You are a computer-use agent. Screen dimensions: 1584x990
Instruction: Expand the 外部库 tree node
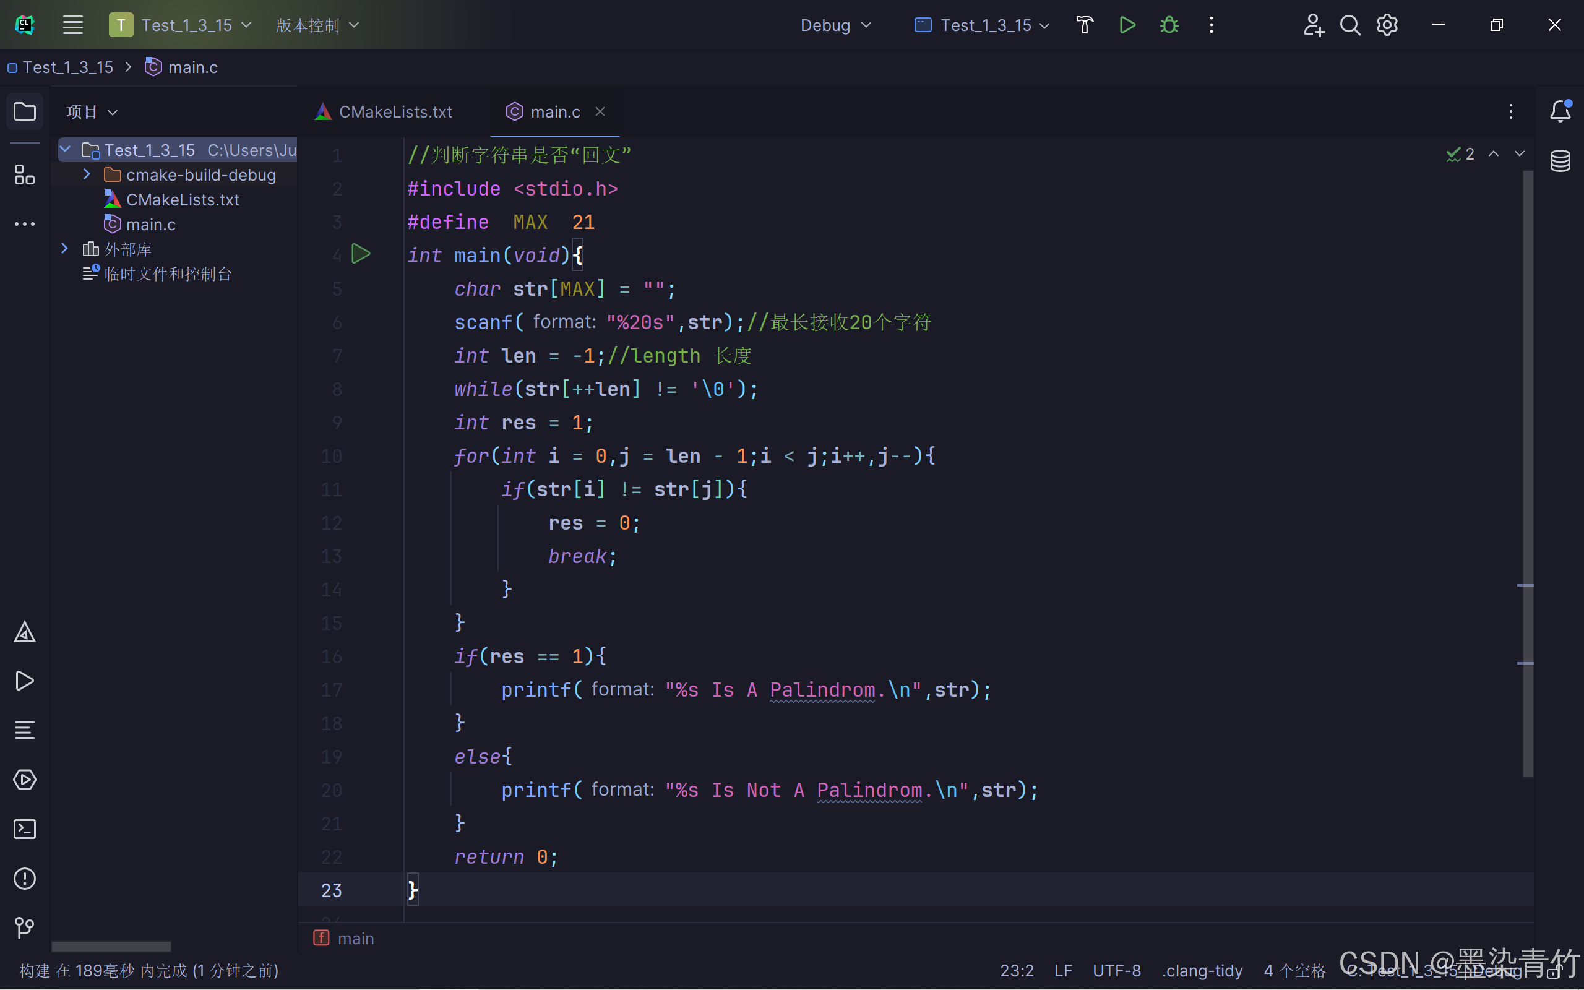64,248
